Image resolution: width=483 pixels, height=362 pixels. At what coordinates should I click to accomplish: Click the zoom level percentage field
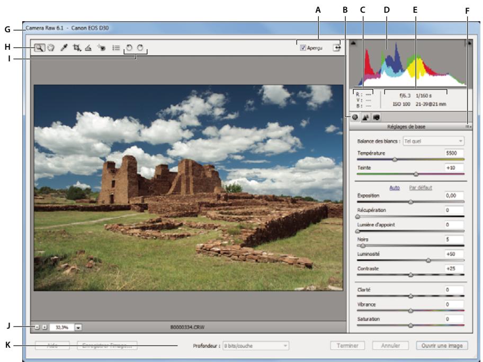[x=62, y=327]
